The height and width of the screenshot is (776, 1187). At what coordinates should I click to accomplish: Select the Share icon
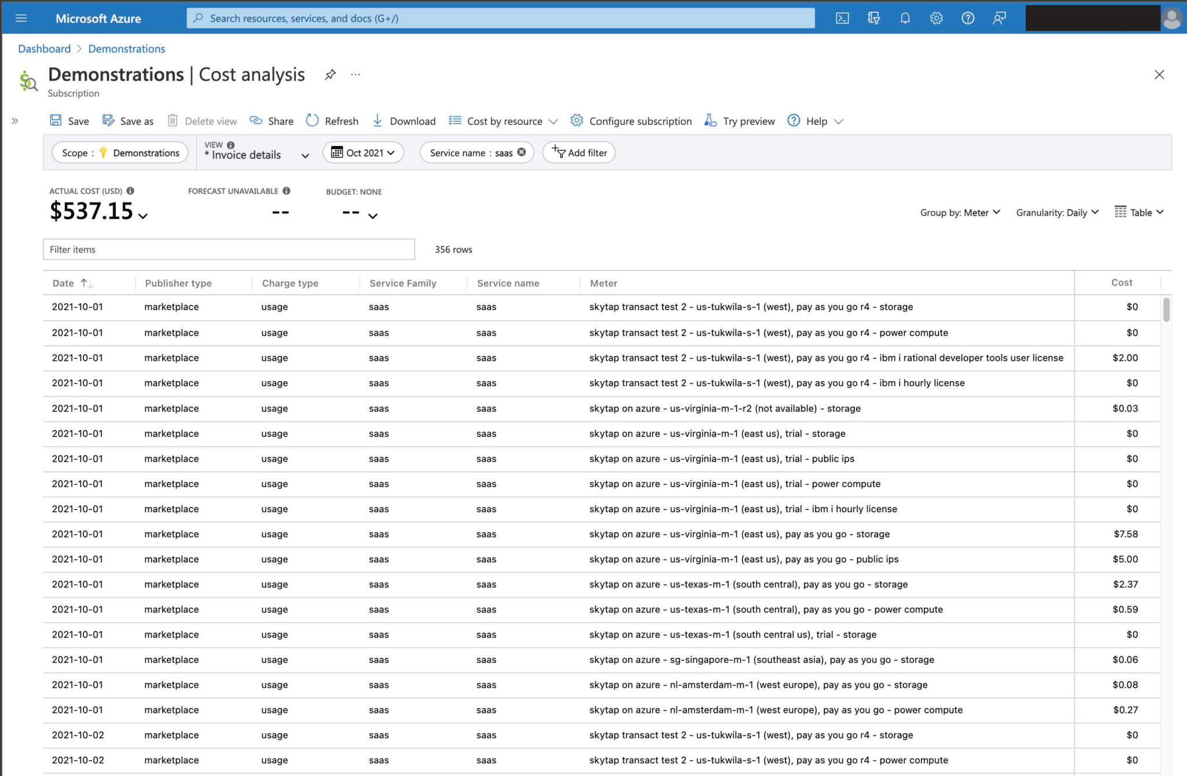[x=256, y=121]
